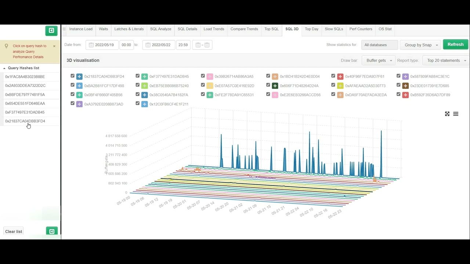The width and height of the screenshot is (470, 264).
Task: Click Clear list button
Action: (14, 231)
